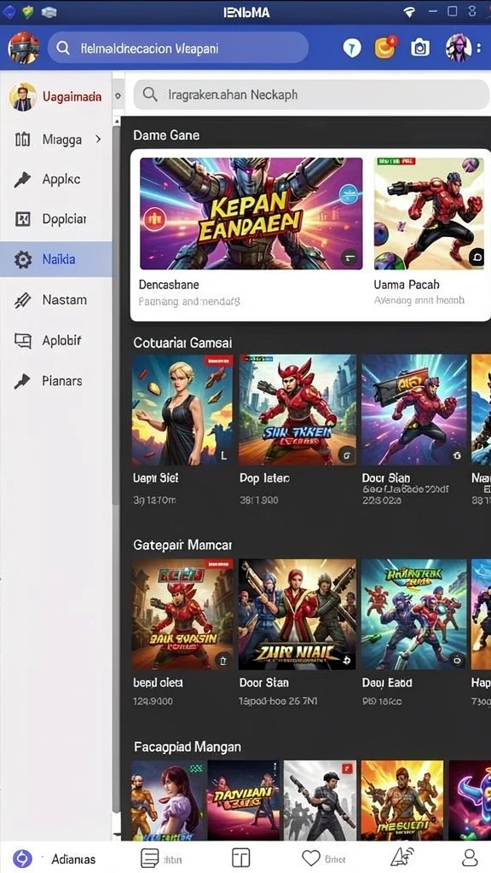Open the three-dot menu next to avatar
The width and height of the screenshot is (491, 873).
(479, 48)
